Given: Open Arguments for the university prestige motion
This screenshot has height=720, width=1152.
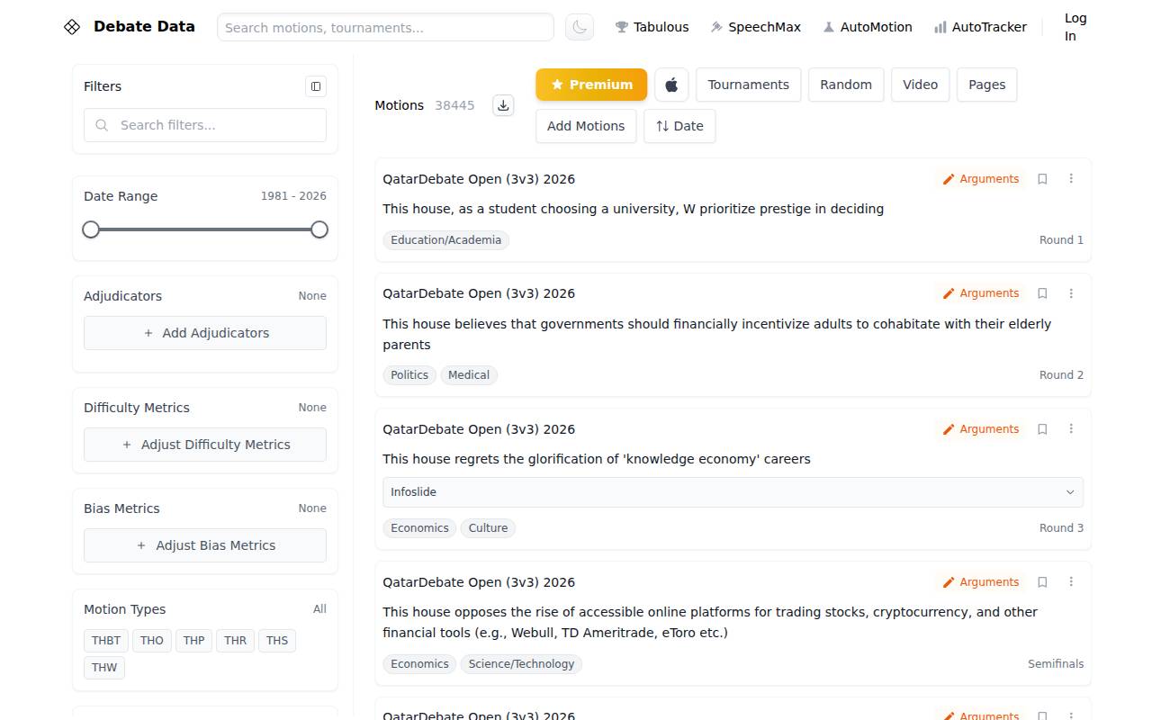Looking at the screenshot, I should click(x=980, y=179).
